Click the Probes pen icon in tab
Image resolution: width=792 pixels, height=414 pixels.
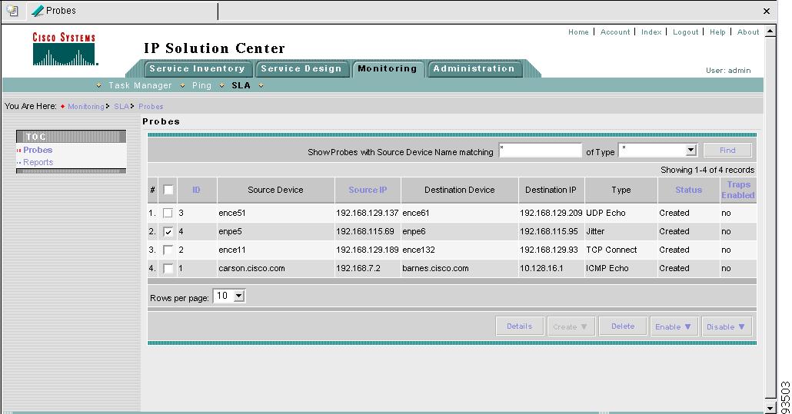38,11
